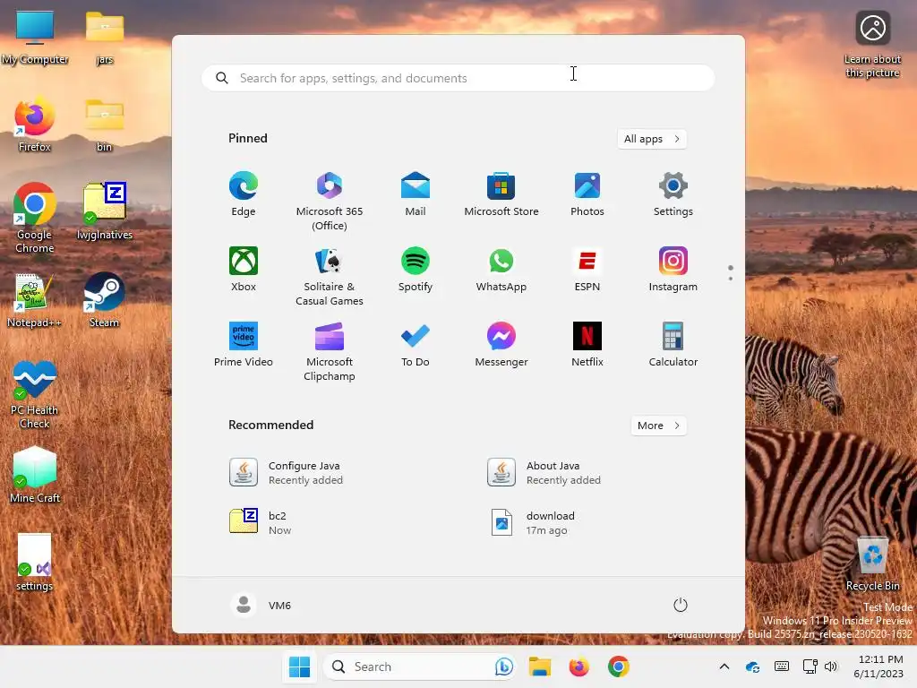The height and width of the screenshot is (688, 917).
Task: Click the volume speaker icon
Action: (x=830, y=666)
